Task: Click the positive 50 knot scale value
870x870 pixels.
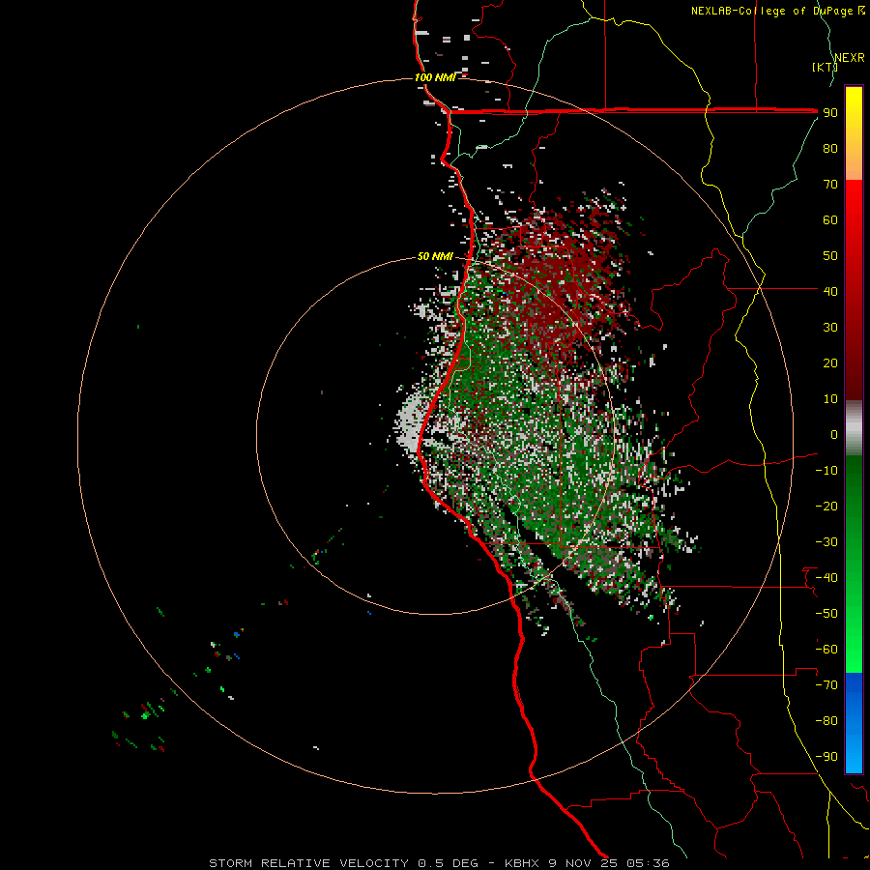Action: (830, 256)
